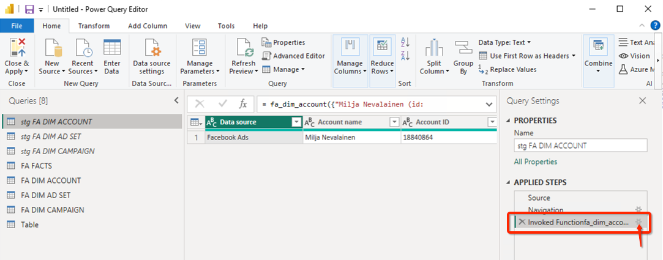Image resolution: width=663 pixels, height=260 pixels.
Task: Open Manage Parameters
Action: (x=200, y=56)
